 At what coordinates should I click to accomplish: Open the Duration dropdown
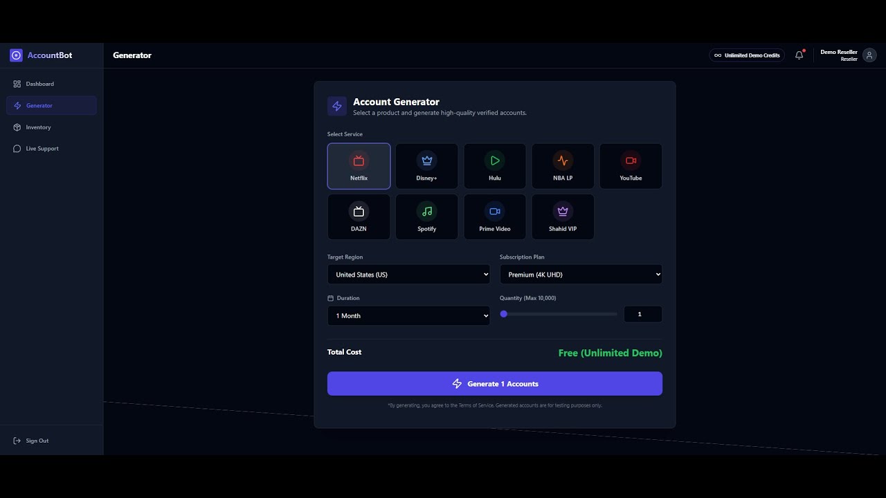point(408,315)
